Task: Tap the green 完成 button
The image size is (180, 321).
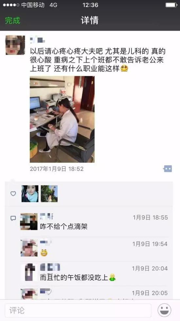Action: pos(13,20)
